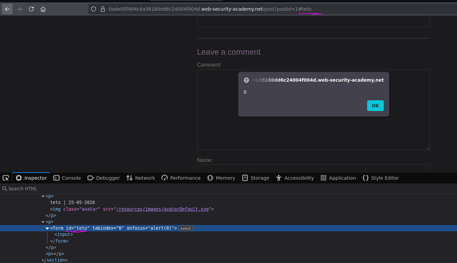View site connection padlock info
The width and height of the screenshot is (457, 263).
pos(103,9)
